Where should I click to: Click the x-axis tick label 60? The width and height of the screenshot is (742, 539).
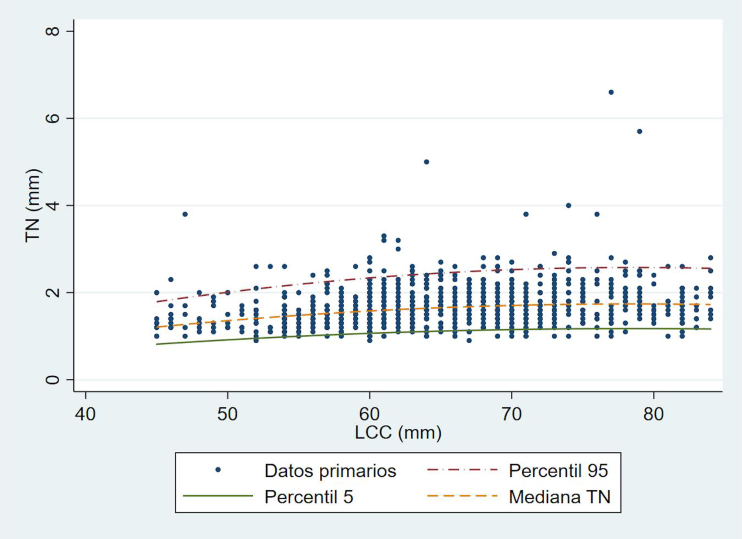[369, 414]
